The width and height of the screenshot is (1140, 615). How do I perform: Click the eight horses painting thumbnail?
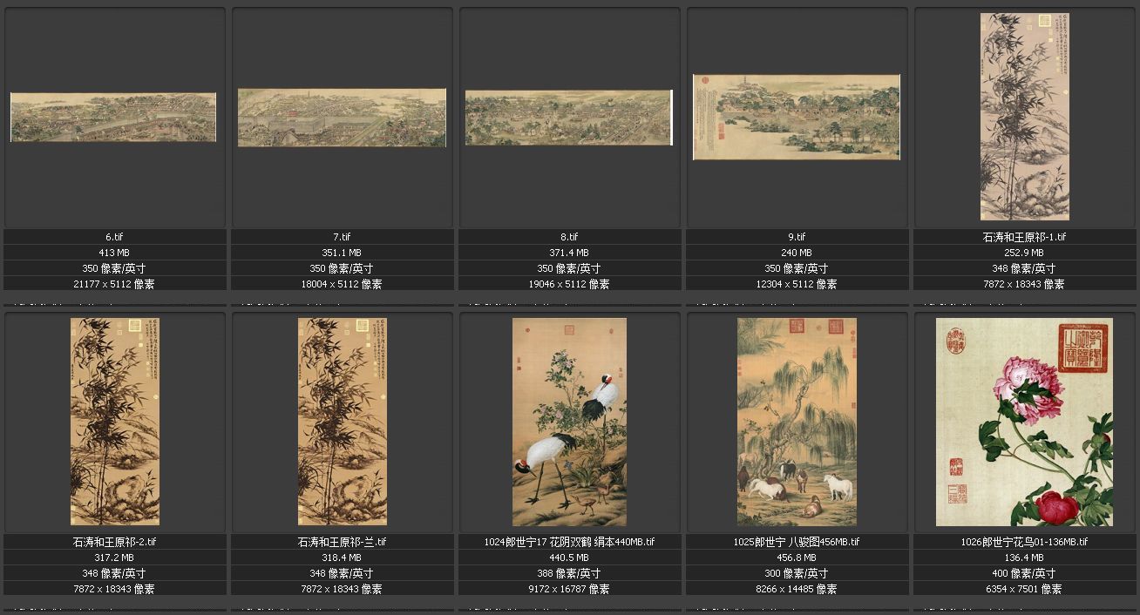click(x=797, y=422)
